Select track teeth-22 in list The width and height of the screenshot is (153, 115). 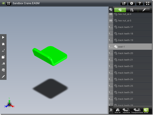click(x=130, y=66)
